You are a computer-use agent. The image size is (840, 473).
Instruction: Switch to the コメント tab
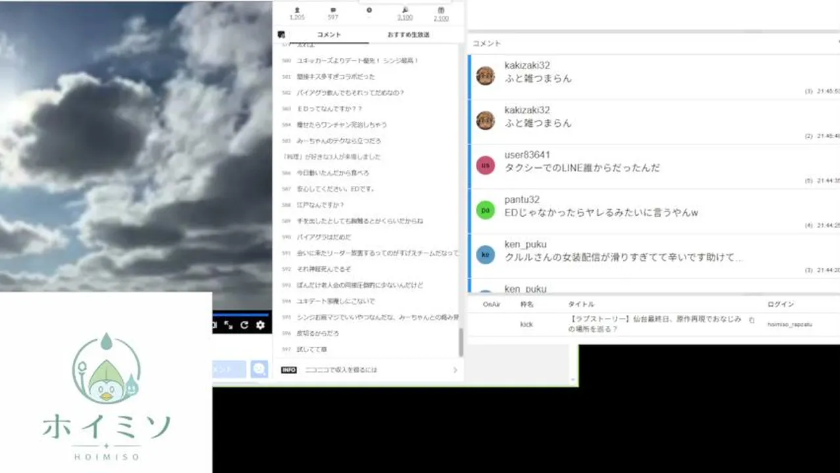[x=329, y=34]
